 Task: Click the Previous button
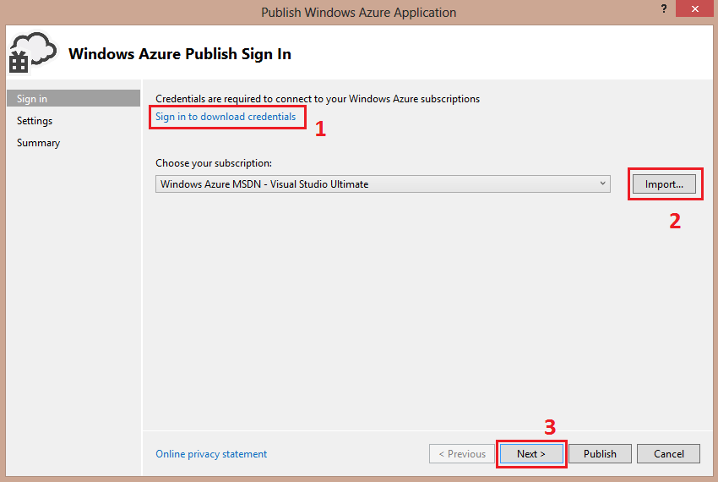point(460,454)
